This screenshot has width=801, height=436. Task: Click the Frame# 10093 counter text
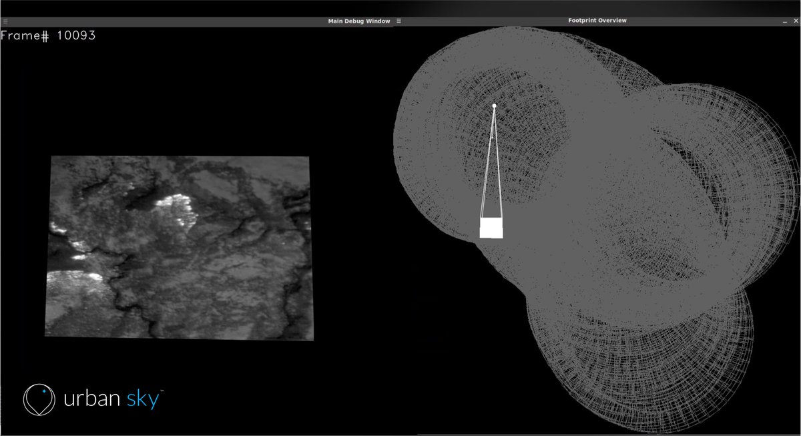point(48,36)
